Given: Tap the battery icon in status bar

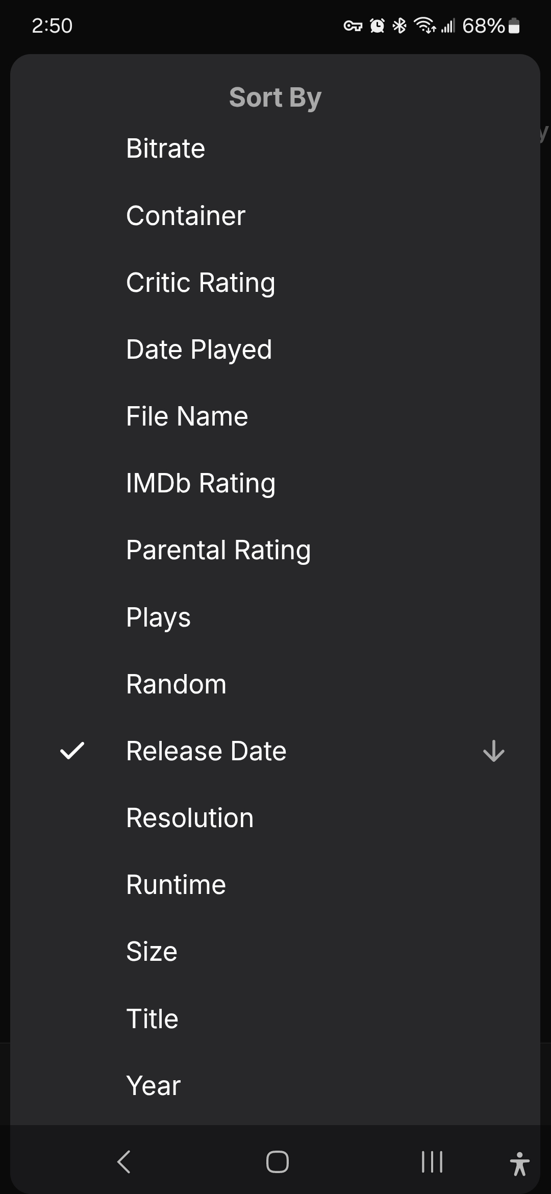Looking at the screenshot, I should click(x=514, y=26).
